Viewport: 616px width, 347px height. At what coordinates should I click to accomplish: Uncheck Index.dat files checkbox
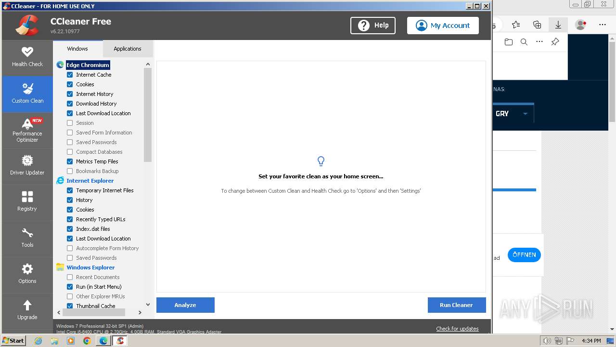click(x=70, y=229)
